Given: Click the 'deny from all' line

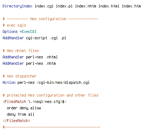Looking at the screenshot, I should coord(21,114).
